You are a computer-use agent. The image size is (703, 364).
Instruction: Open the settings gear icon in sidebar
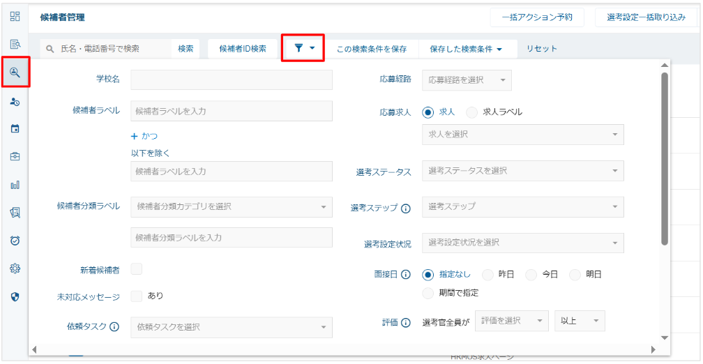point(15,268)
